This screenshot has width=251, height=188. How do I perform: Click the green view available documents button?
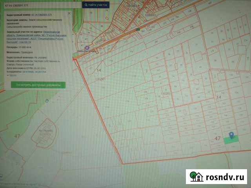pos(38,85)
